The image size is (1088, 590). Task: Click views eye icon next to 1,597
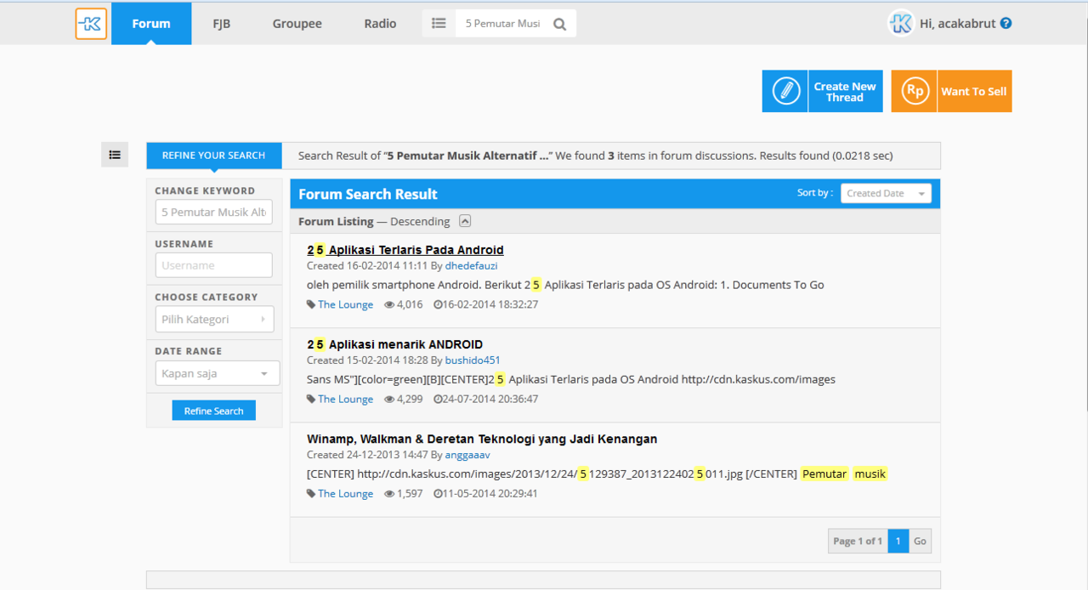(389, 493)
